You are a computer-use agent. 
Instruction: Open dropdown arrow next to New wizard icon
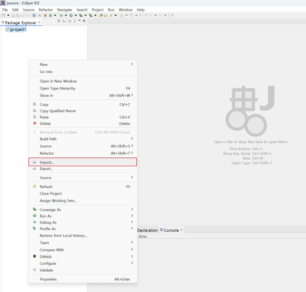[x=8, y=16]
